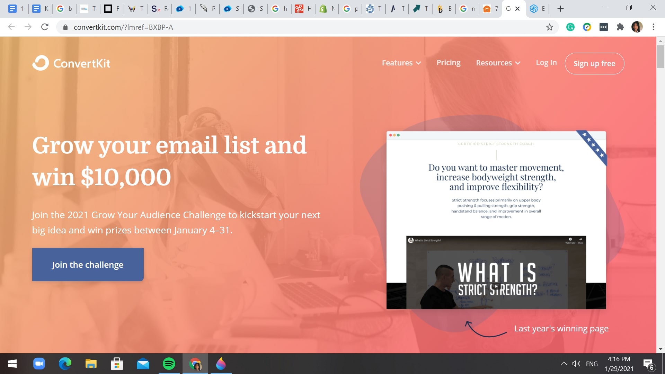Click the Log In menu item
This screenshot has height=374, width=665.
[x=546, y=63]
